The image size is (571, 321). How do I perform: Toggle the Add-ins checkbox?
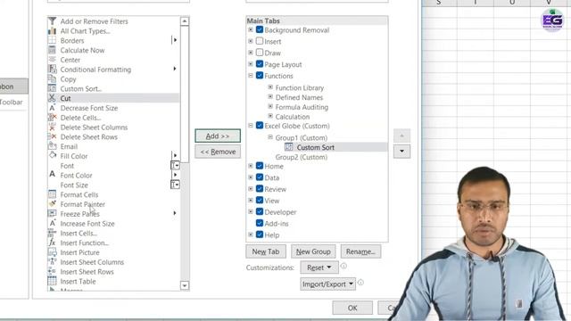(260, 223)
